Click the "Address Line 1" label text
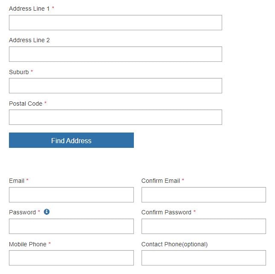This screenshot has height=274, width=275. (29, 9)
